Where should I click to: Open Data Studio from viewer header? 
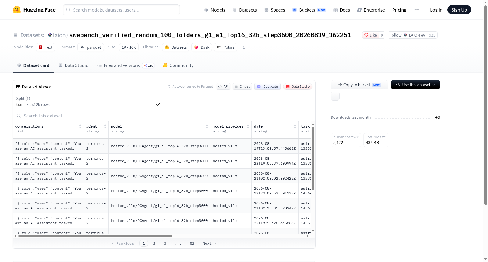pyautogui.click(x=298, y=86)
